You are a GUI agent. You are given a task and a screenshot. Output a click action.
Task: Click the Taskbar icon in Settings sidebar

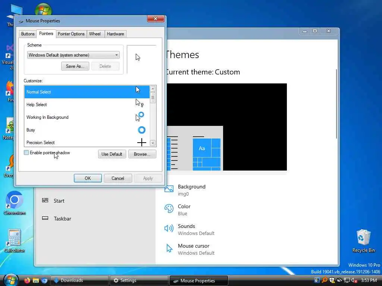tap(45, 218)
